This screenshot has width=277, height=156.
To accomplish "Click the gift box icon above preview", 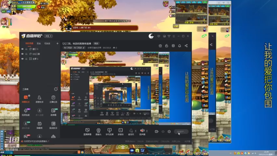I will [x=160, y=46].
